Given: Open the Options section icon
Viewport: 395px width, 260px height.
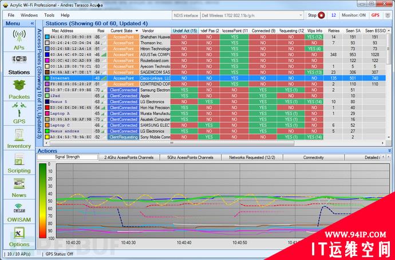Looking at the screenshot, I should point(19,233).
